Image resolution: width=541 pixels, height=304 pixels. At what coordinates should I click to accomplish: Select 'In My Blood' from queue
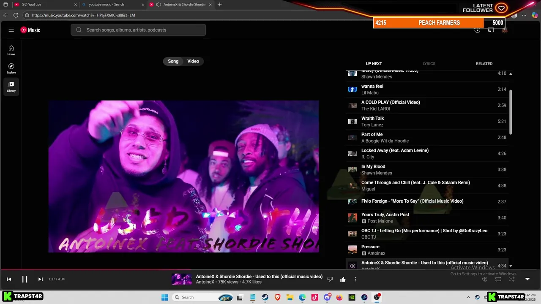(x=427, y=170)
